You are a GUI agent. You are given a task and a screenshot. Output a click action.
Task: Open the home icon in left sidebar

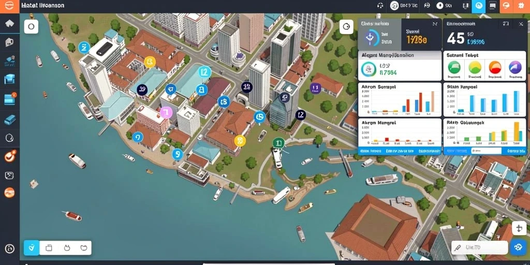pyautogui.click(x=9, y=23)
